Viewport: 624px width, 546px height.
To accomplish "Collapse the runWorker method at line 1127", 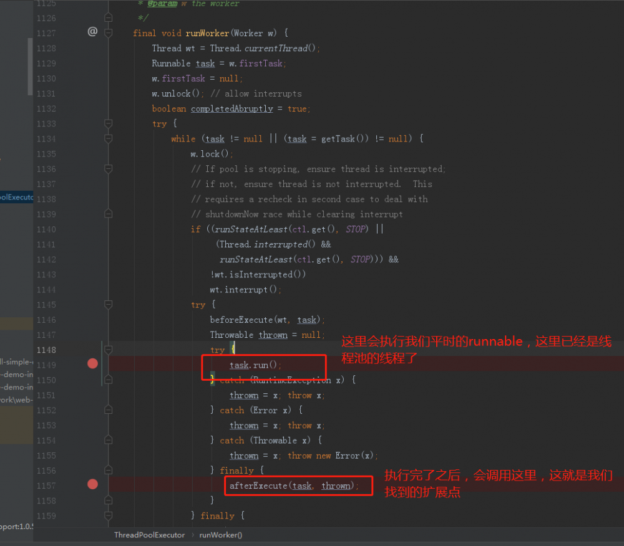I will coord(108,32).
